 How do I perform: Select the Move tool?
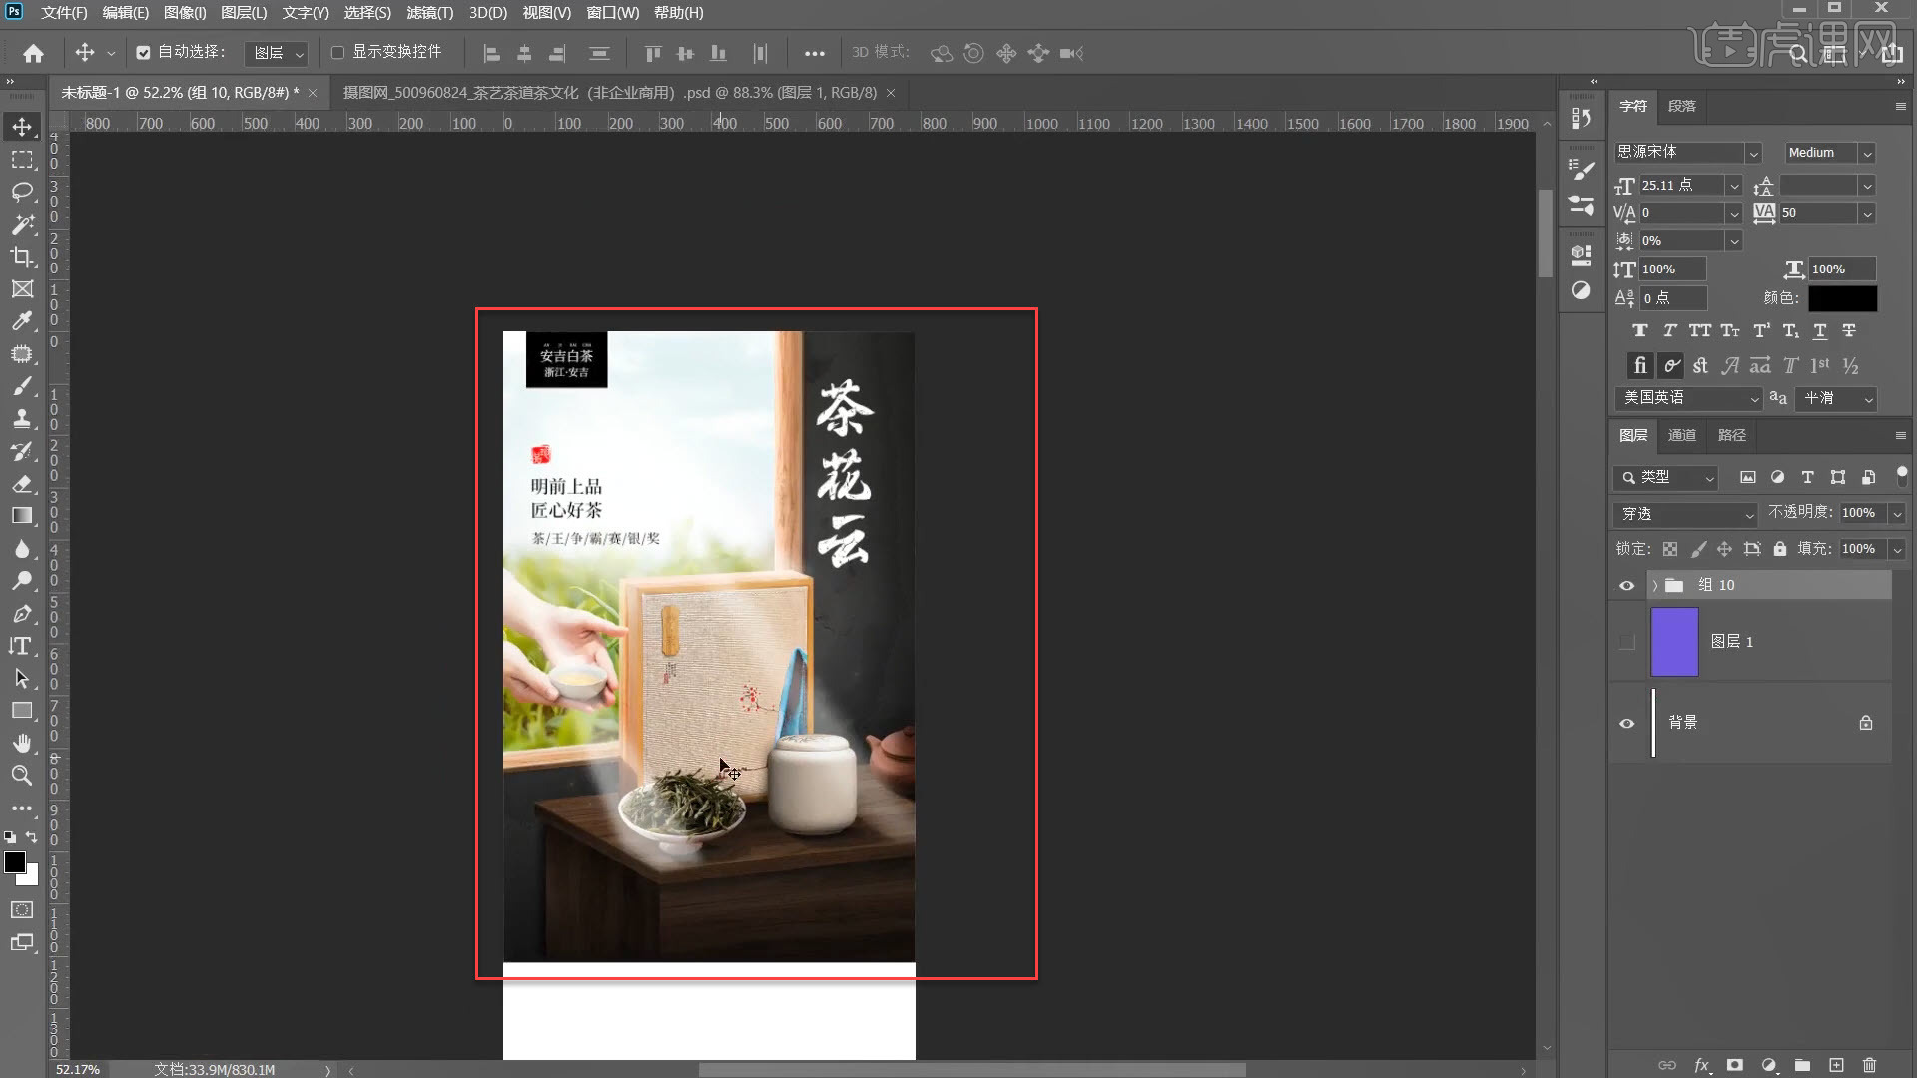point(22,127)
